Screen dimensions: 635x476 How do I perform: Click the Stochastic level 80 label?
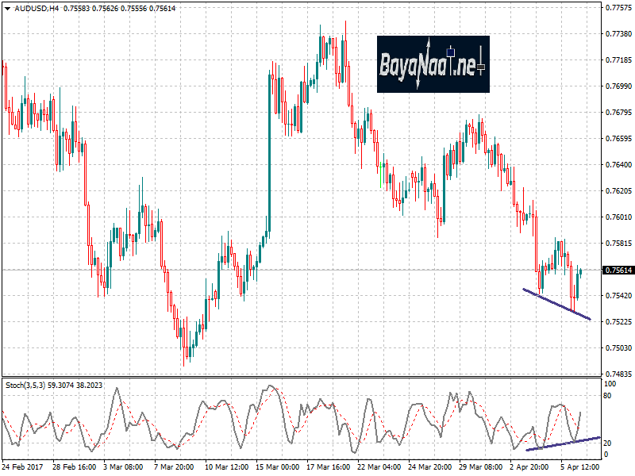609,394
